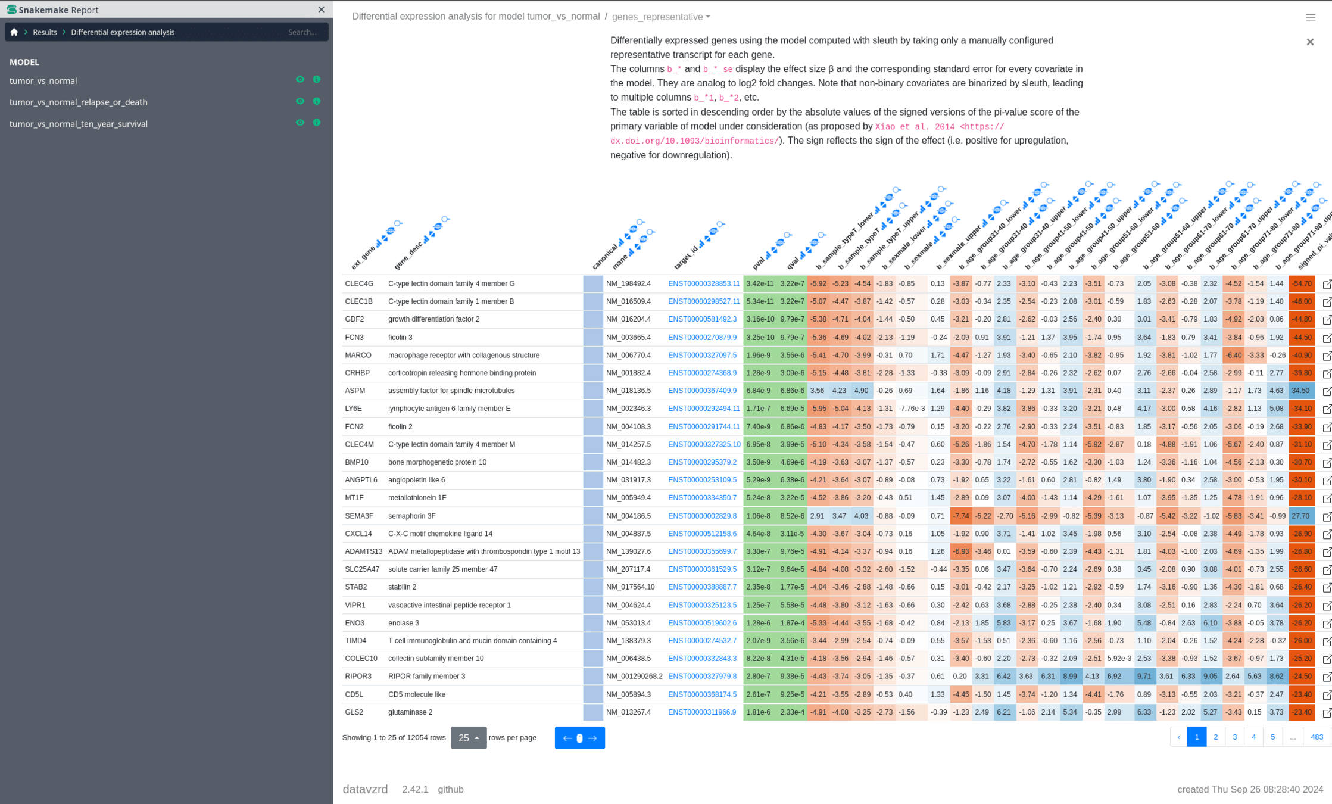
Task: Open the info icon for tumor_vs_normal model
Action: click(317, 80)
